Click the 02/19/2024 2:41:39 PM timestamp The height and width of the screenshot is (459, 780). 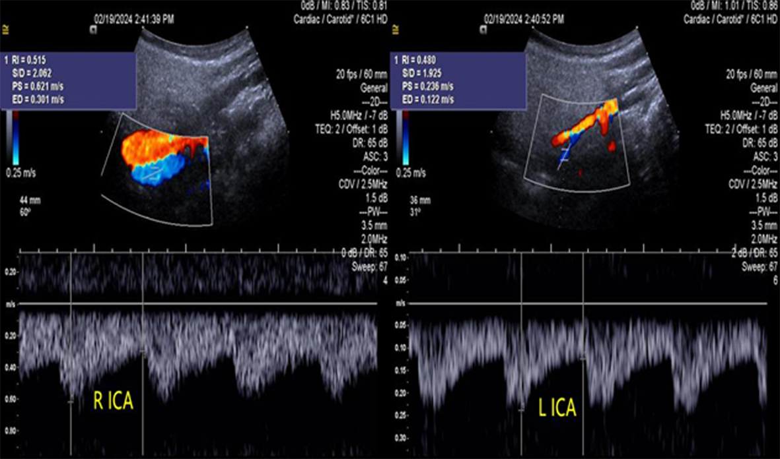click(135, 20)
